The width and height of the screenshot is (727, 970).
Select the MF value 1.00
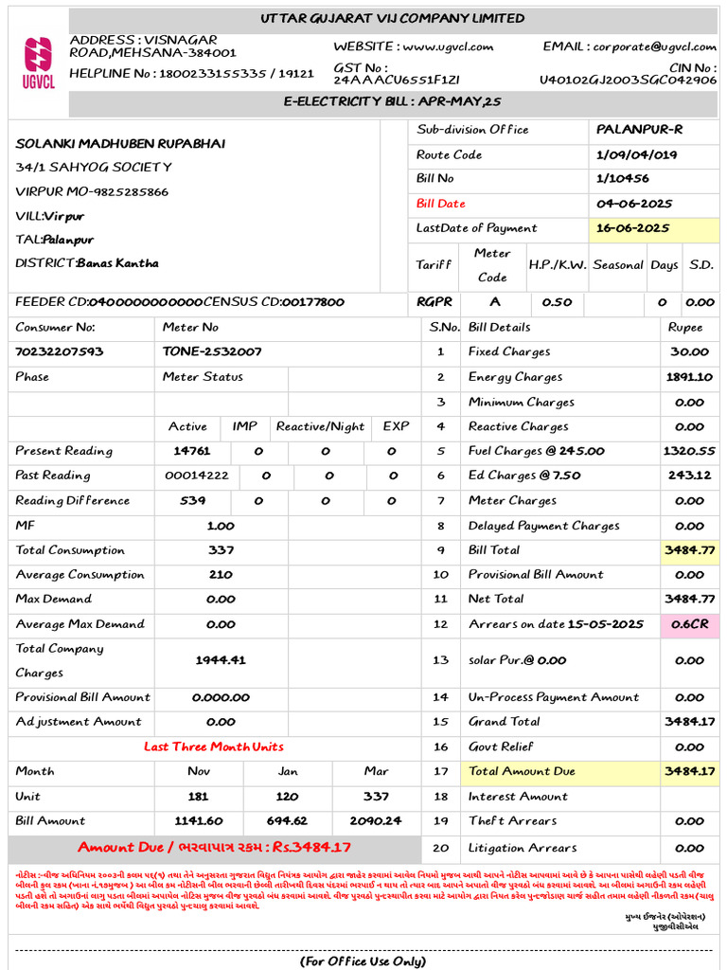point(221,526)
